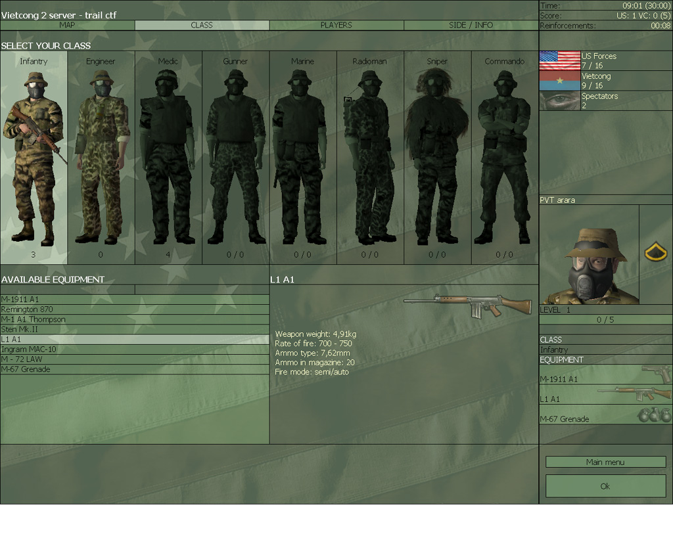Switch to the CLASS tab
Viewport: 673px width, 538px height.
point(202,26)
